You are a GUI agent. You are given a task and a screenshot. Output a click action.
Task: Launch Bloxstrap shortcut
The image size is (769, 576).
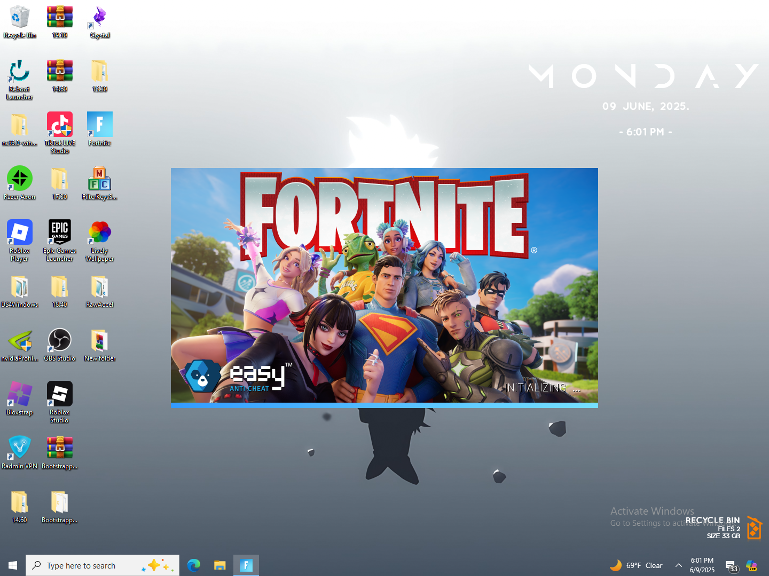click(20, 399)
